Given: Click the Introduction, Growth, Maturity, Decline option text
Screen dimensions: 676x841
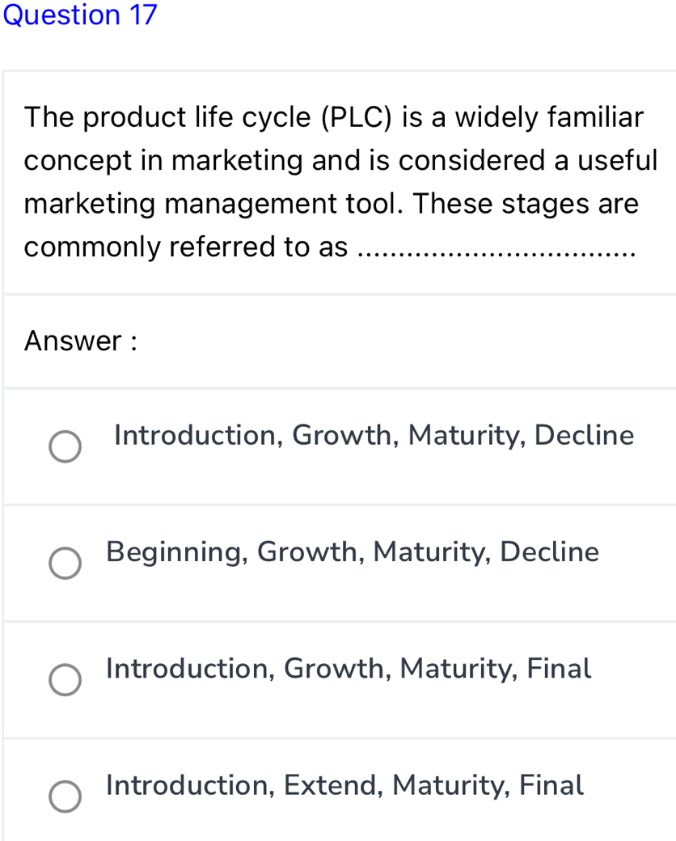Looking at the screenshot, I should 373,435.
